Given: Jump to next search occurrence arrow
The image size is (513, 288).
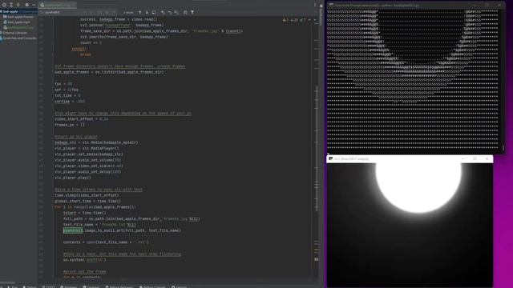Looking at the screenshot, I should (147, 13).
